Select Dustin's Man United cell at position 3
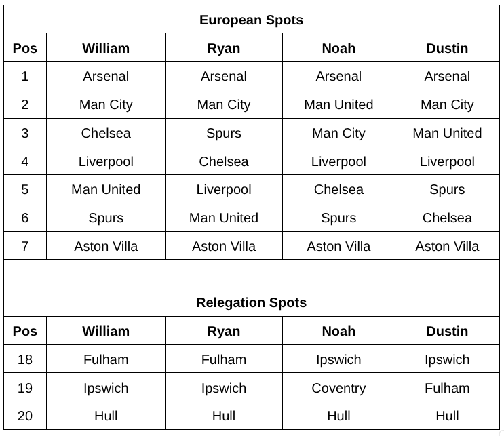Screen dimensions: 504x436 coord(447,132)
